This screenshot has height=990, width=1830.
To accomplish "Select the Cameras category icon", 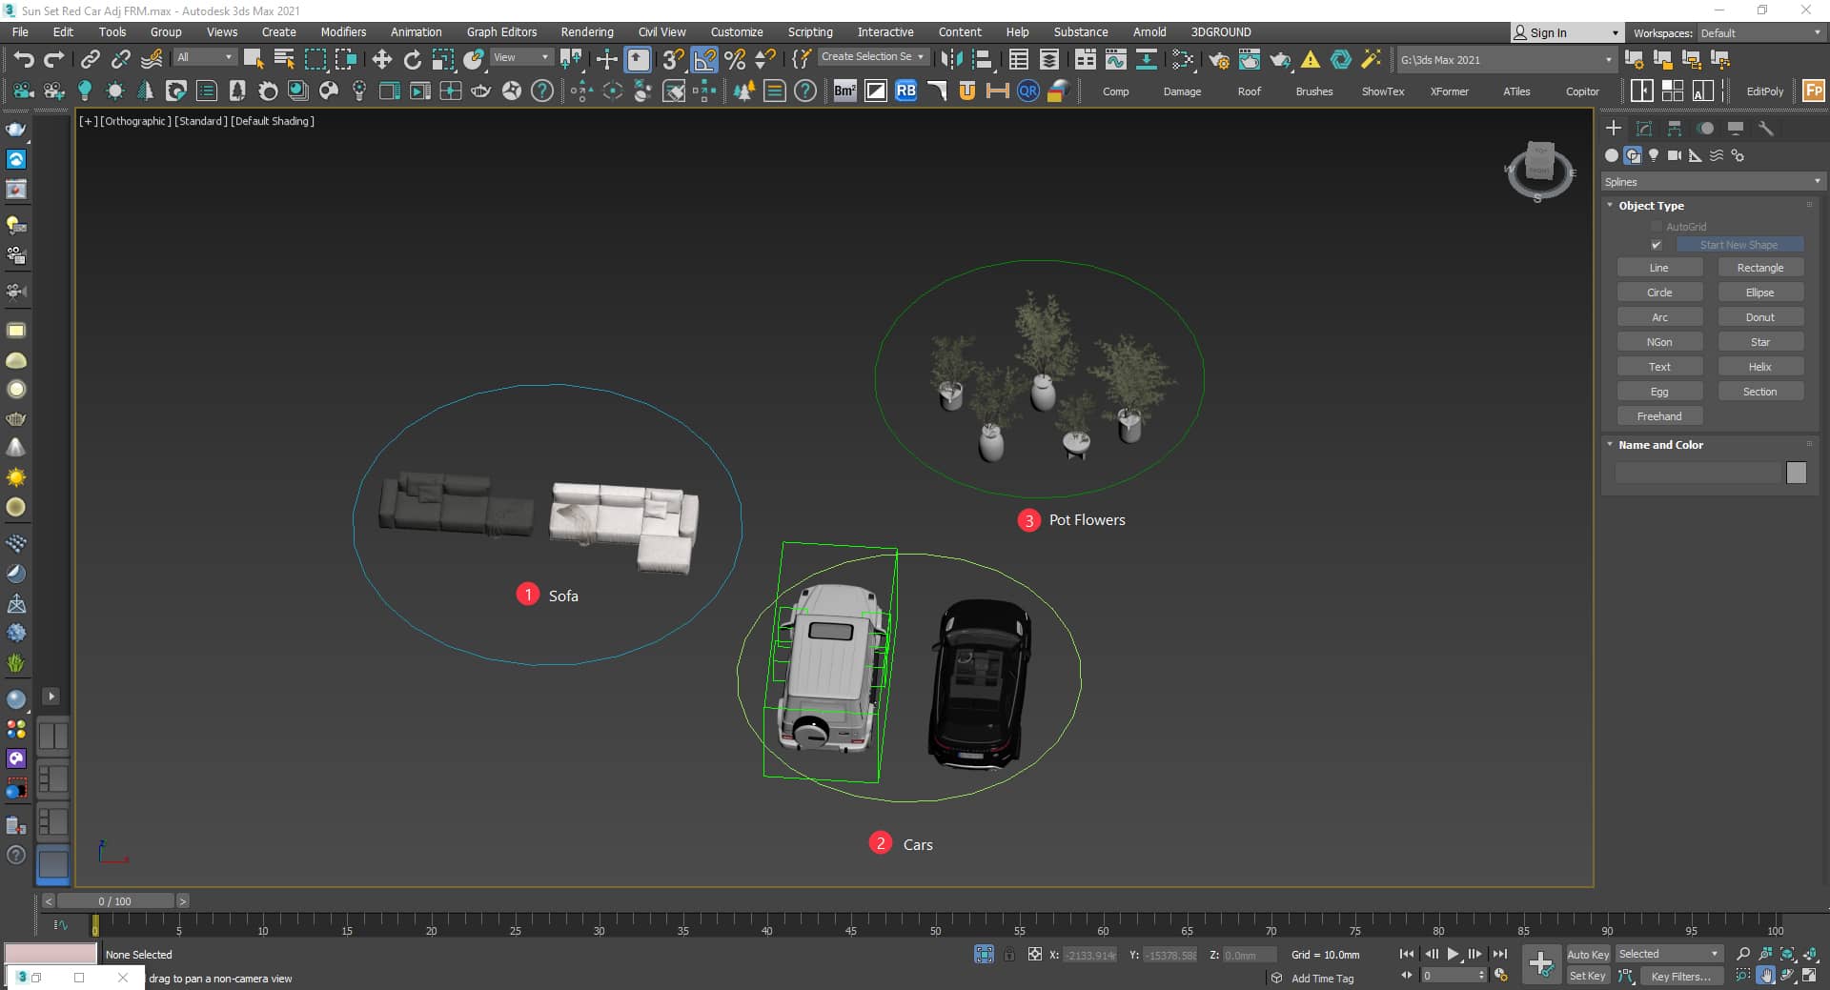I will click(x=1675, y=155).
